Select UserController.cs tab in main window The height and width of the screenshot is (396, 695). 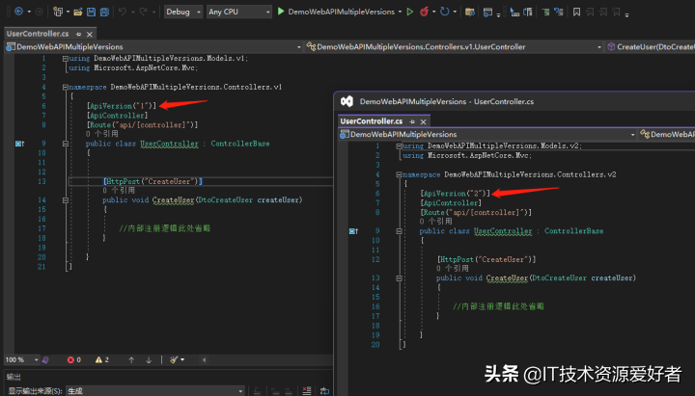38,34
